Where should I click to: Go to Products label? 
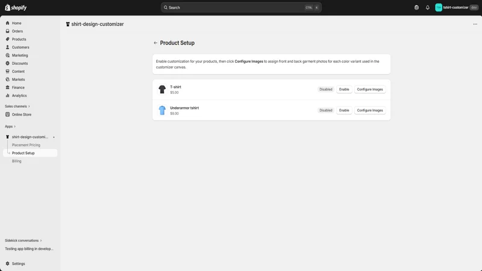click(19, 39)
